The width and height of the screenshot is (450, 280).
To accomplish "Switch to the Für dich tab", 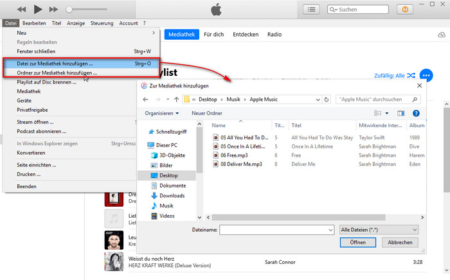I will [x=214, y=35].
